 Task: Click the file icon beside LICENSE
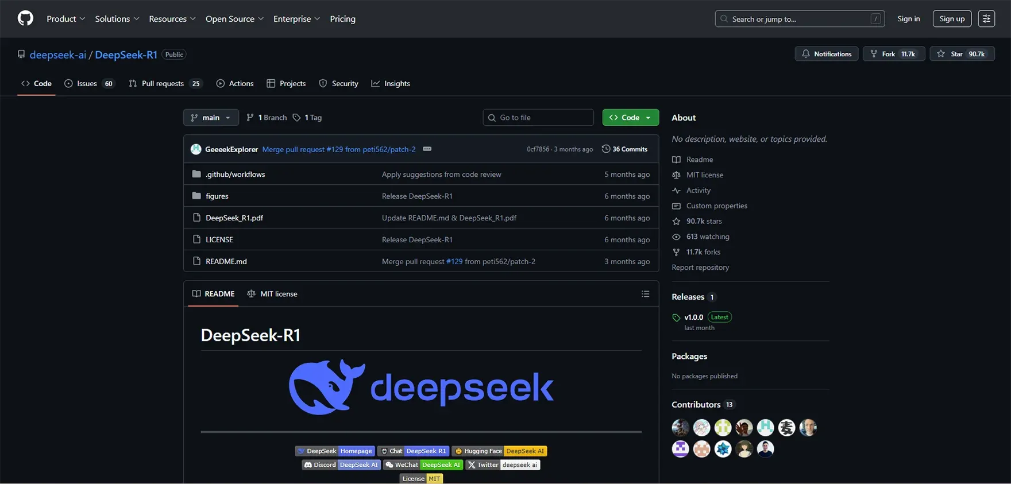[196, 239]
